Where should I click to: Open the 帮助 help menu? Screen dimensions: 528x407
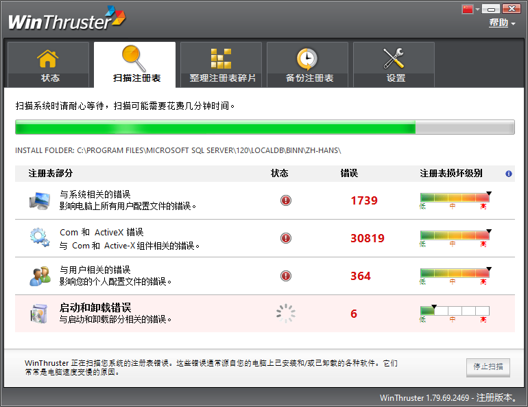(499, 23)
